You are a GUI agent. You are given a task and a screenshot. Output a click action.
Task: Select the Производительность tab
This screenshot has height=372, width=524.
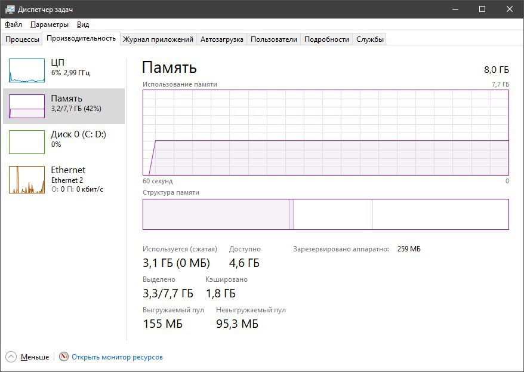(81, 38)
